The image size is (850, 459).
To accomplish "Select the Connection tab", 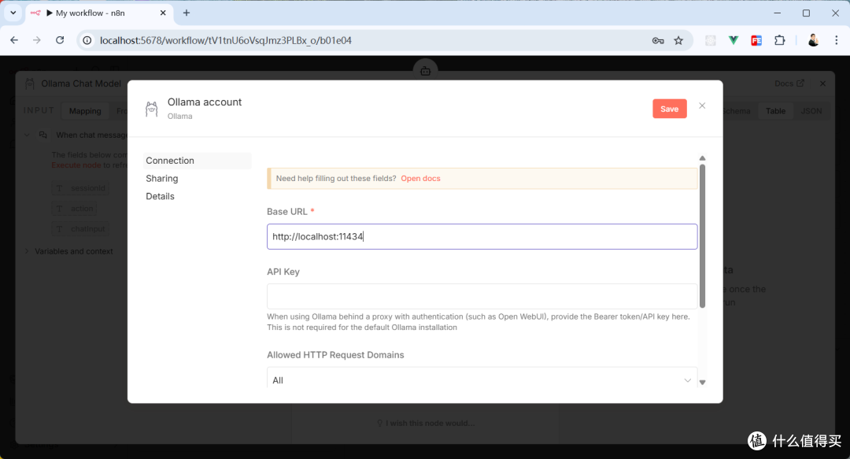I will [x=198, y=161].
